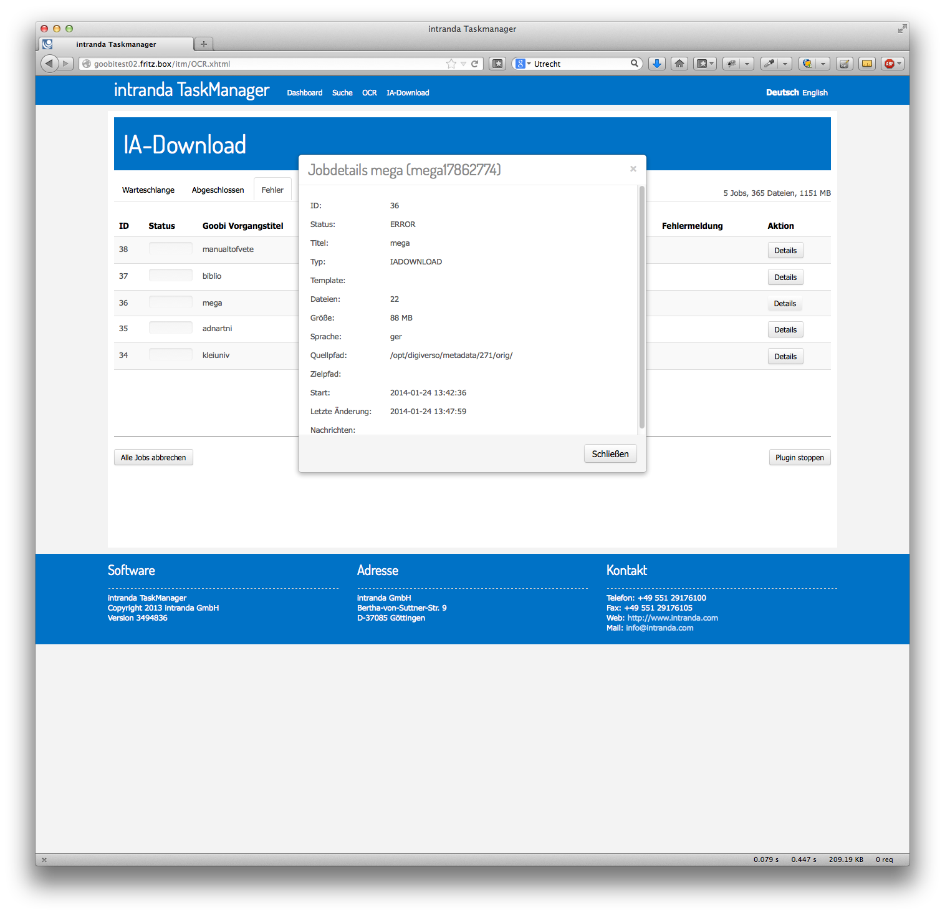Image resolution: width=945 pixels, height=915 pixels.
Task: Go to the browser home page icon
Action: [x=679, y=64]
